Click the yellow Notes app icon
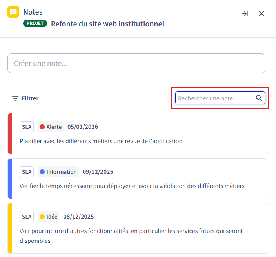The width and height of the screenshot is (276, 257). coord(13,12)
